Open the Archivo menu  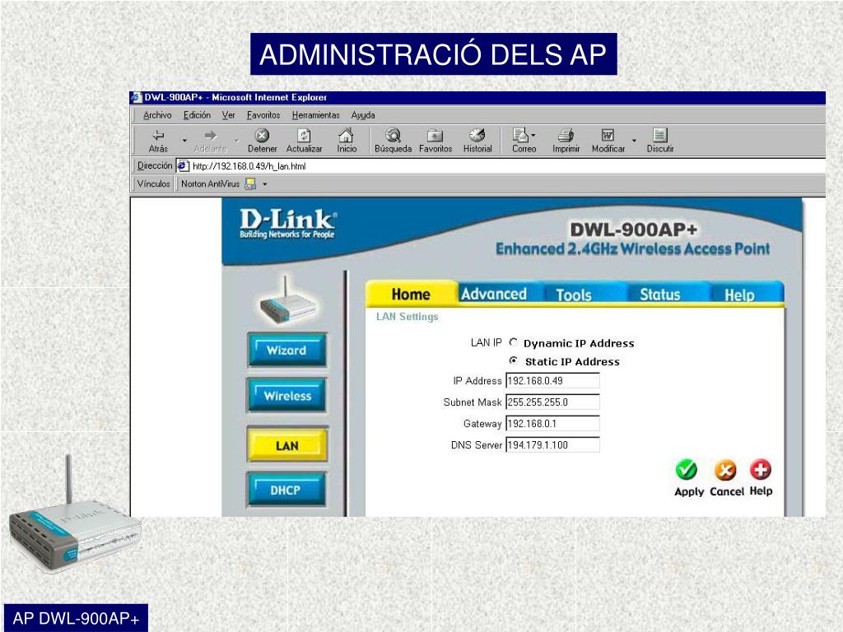pos(157,115)
